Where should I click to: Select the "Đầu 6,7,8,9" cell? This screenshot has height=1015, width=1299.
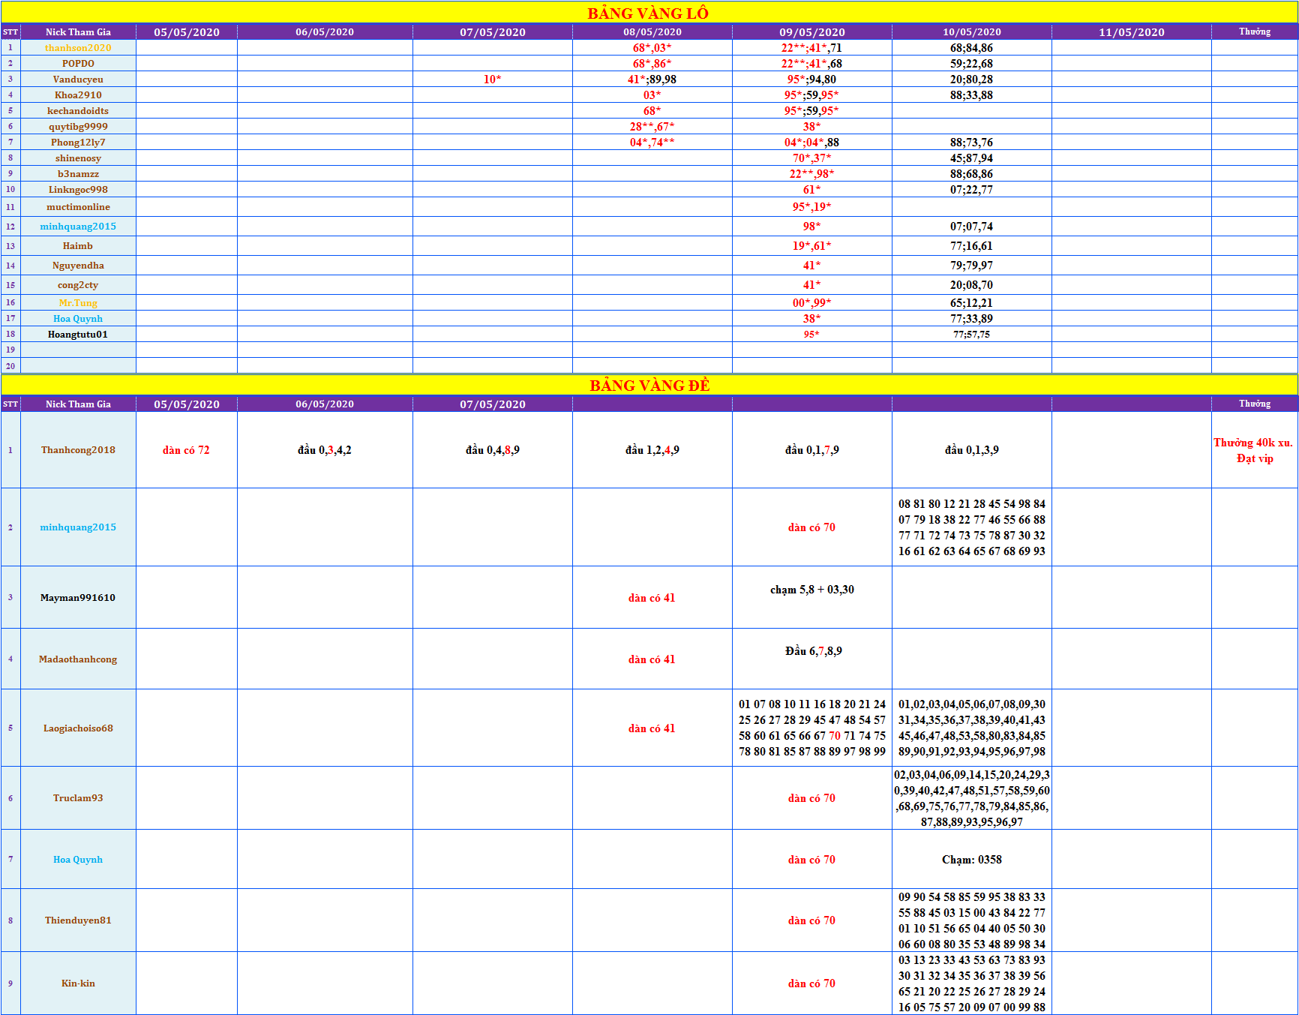[x=813, y=651]
